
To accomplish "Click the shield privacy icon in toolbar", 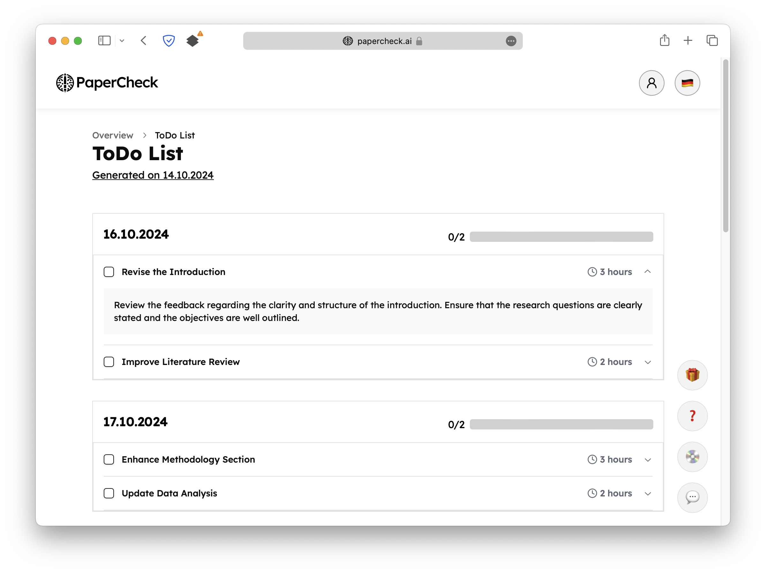I will (169, 41).
